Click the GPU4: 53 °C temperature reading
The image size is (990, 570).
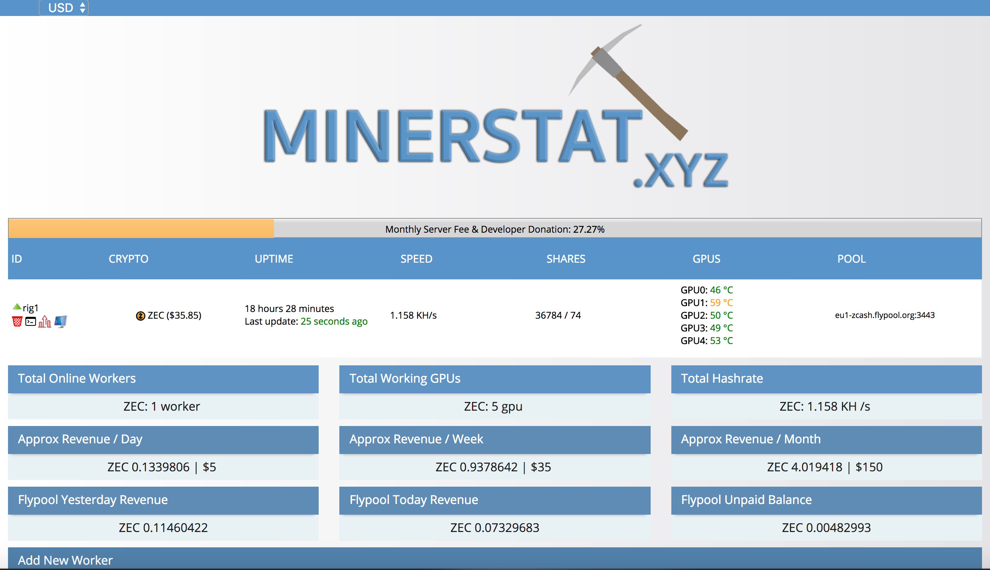707,341
